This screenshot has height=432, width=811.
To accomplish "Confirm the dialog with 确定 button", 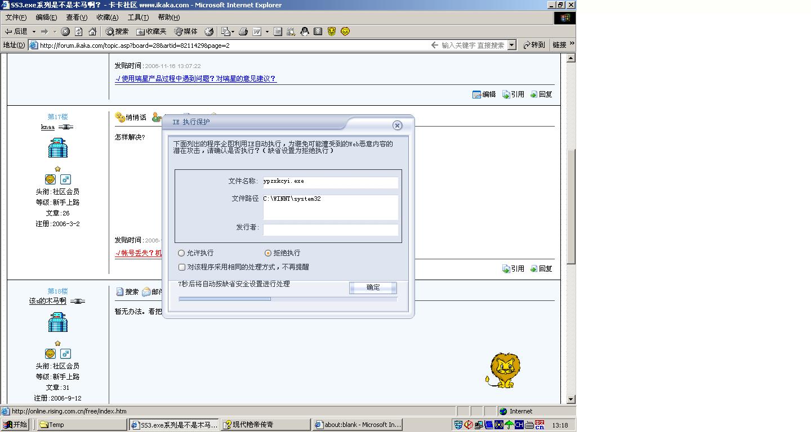I will tap(373, 287).
